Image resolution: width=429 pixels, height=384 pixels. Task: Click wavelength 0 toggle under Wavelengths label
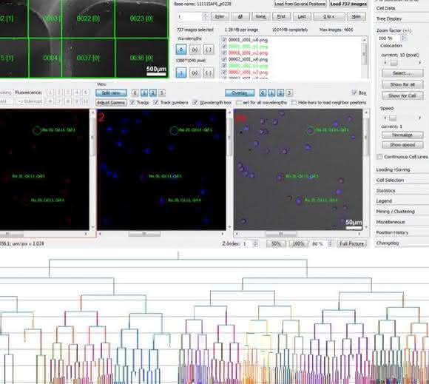click(x=181, y=50)
